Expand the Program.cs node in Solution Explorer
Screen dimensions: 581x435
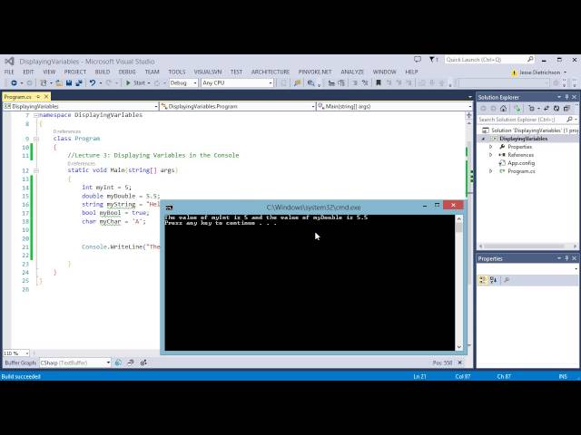490,171
